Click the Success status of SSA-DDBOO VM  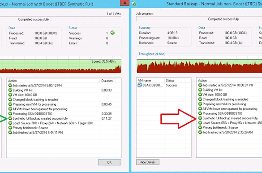point(172,85)
